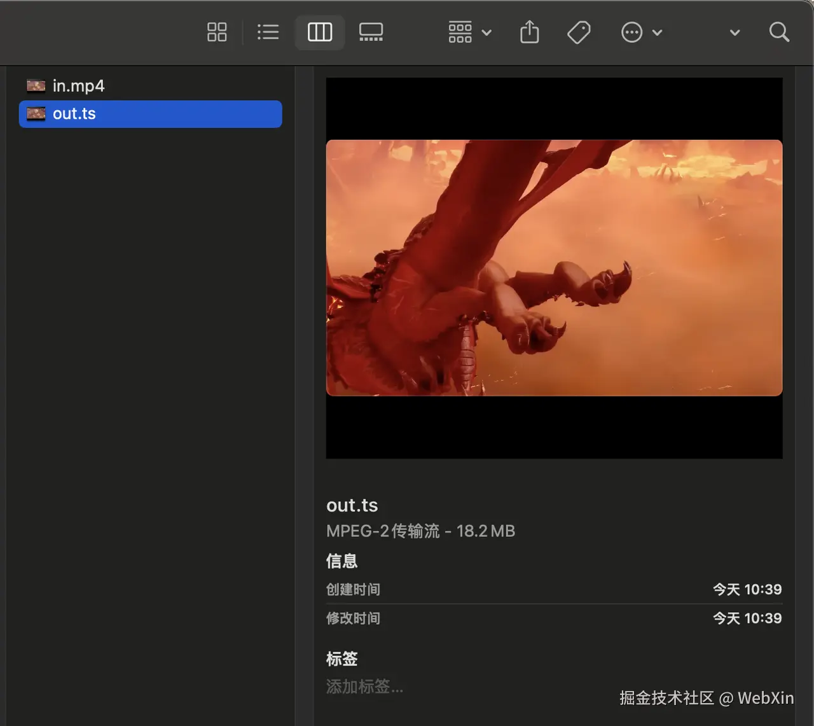
Task: Open the Share menu icon
Action: point(529,32)
